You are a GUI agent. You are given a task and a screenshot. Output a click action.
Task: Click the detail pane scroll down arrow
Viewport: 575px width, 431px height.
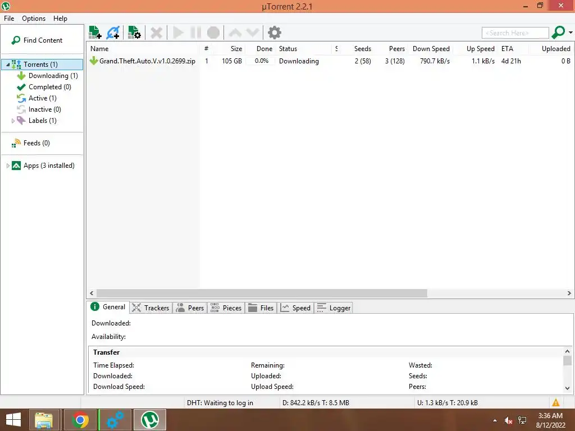pyautogui.click(x=567, y=388)
